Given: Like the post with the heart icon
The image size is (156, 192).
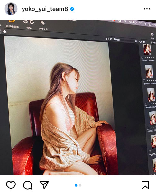Looking at the screenshot, I should 11,185.
